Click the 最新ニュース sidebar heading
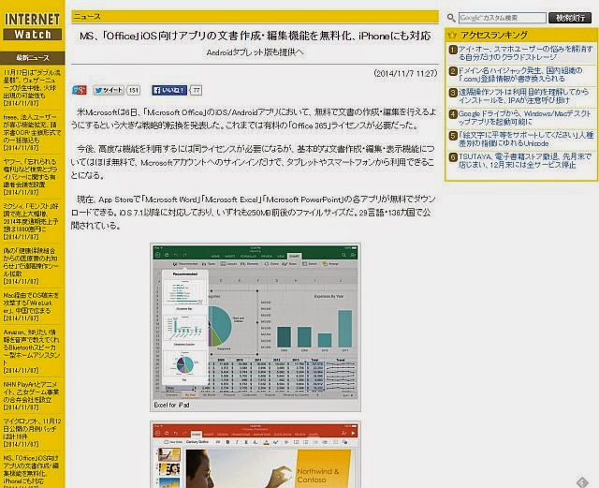The height and width of the screenshot is (488, 599). point(33,58)
